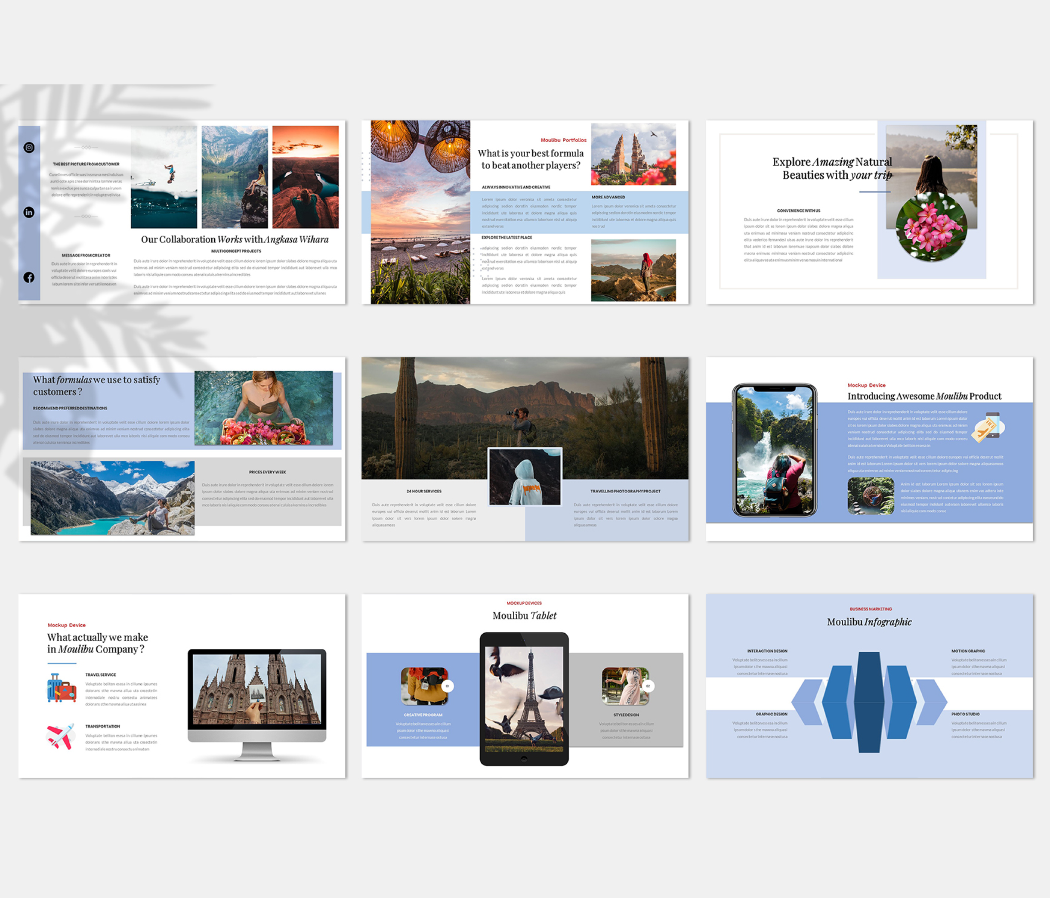This screenshot has height=898, width=1050.
Task: Click 'What actually we make in Moulibu Company ?'
Action: [x=97, y=643]
